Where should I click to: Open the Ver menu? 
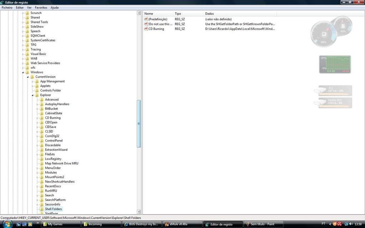(29, 7)
